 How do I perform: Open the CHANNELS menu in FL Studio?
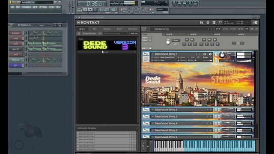27,7
